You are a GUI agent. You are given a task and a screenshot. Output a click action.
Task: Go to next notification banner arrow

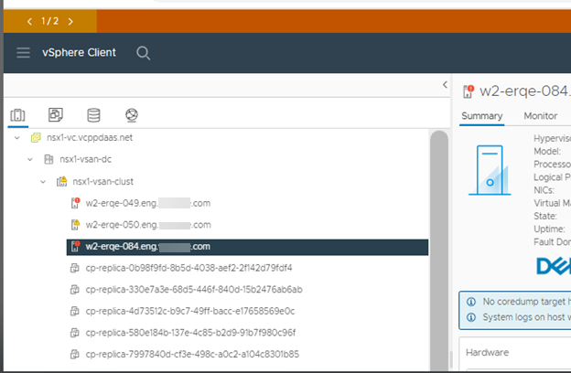[70, 21]
